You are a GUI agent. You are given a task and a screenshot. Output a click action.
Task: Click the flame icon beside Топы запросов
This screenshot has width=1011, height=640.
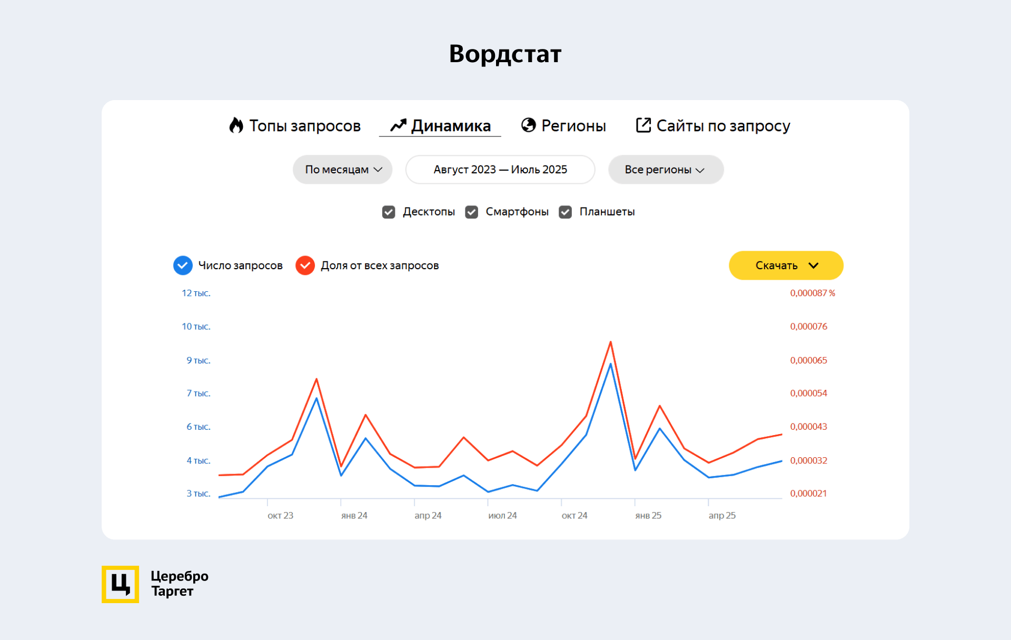point(236,125)
